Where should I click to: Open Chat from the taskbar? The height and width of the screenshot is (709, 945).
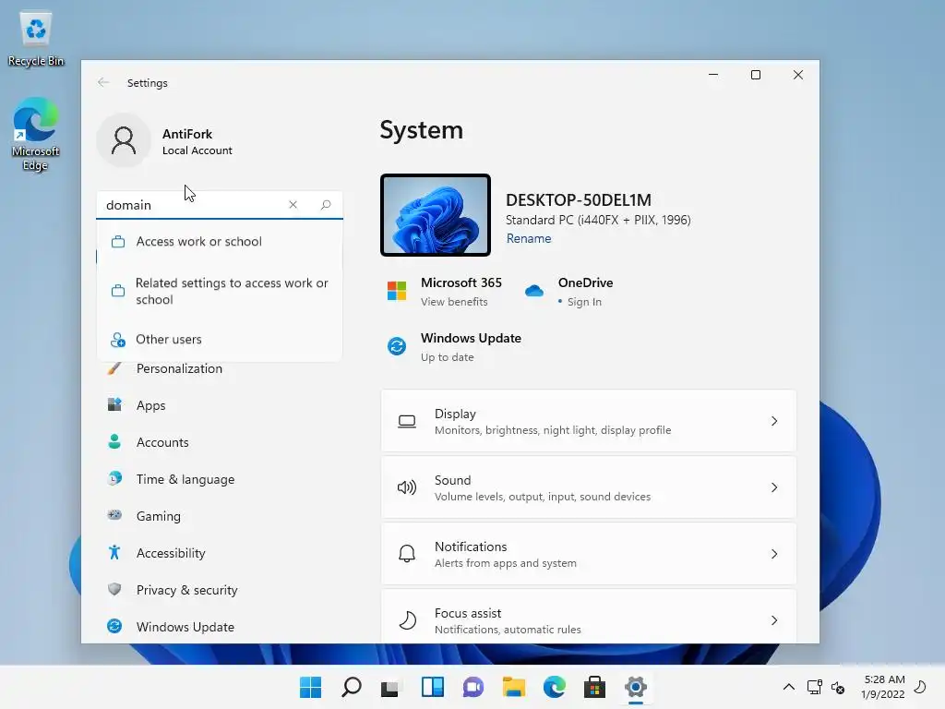473,687
